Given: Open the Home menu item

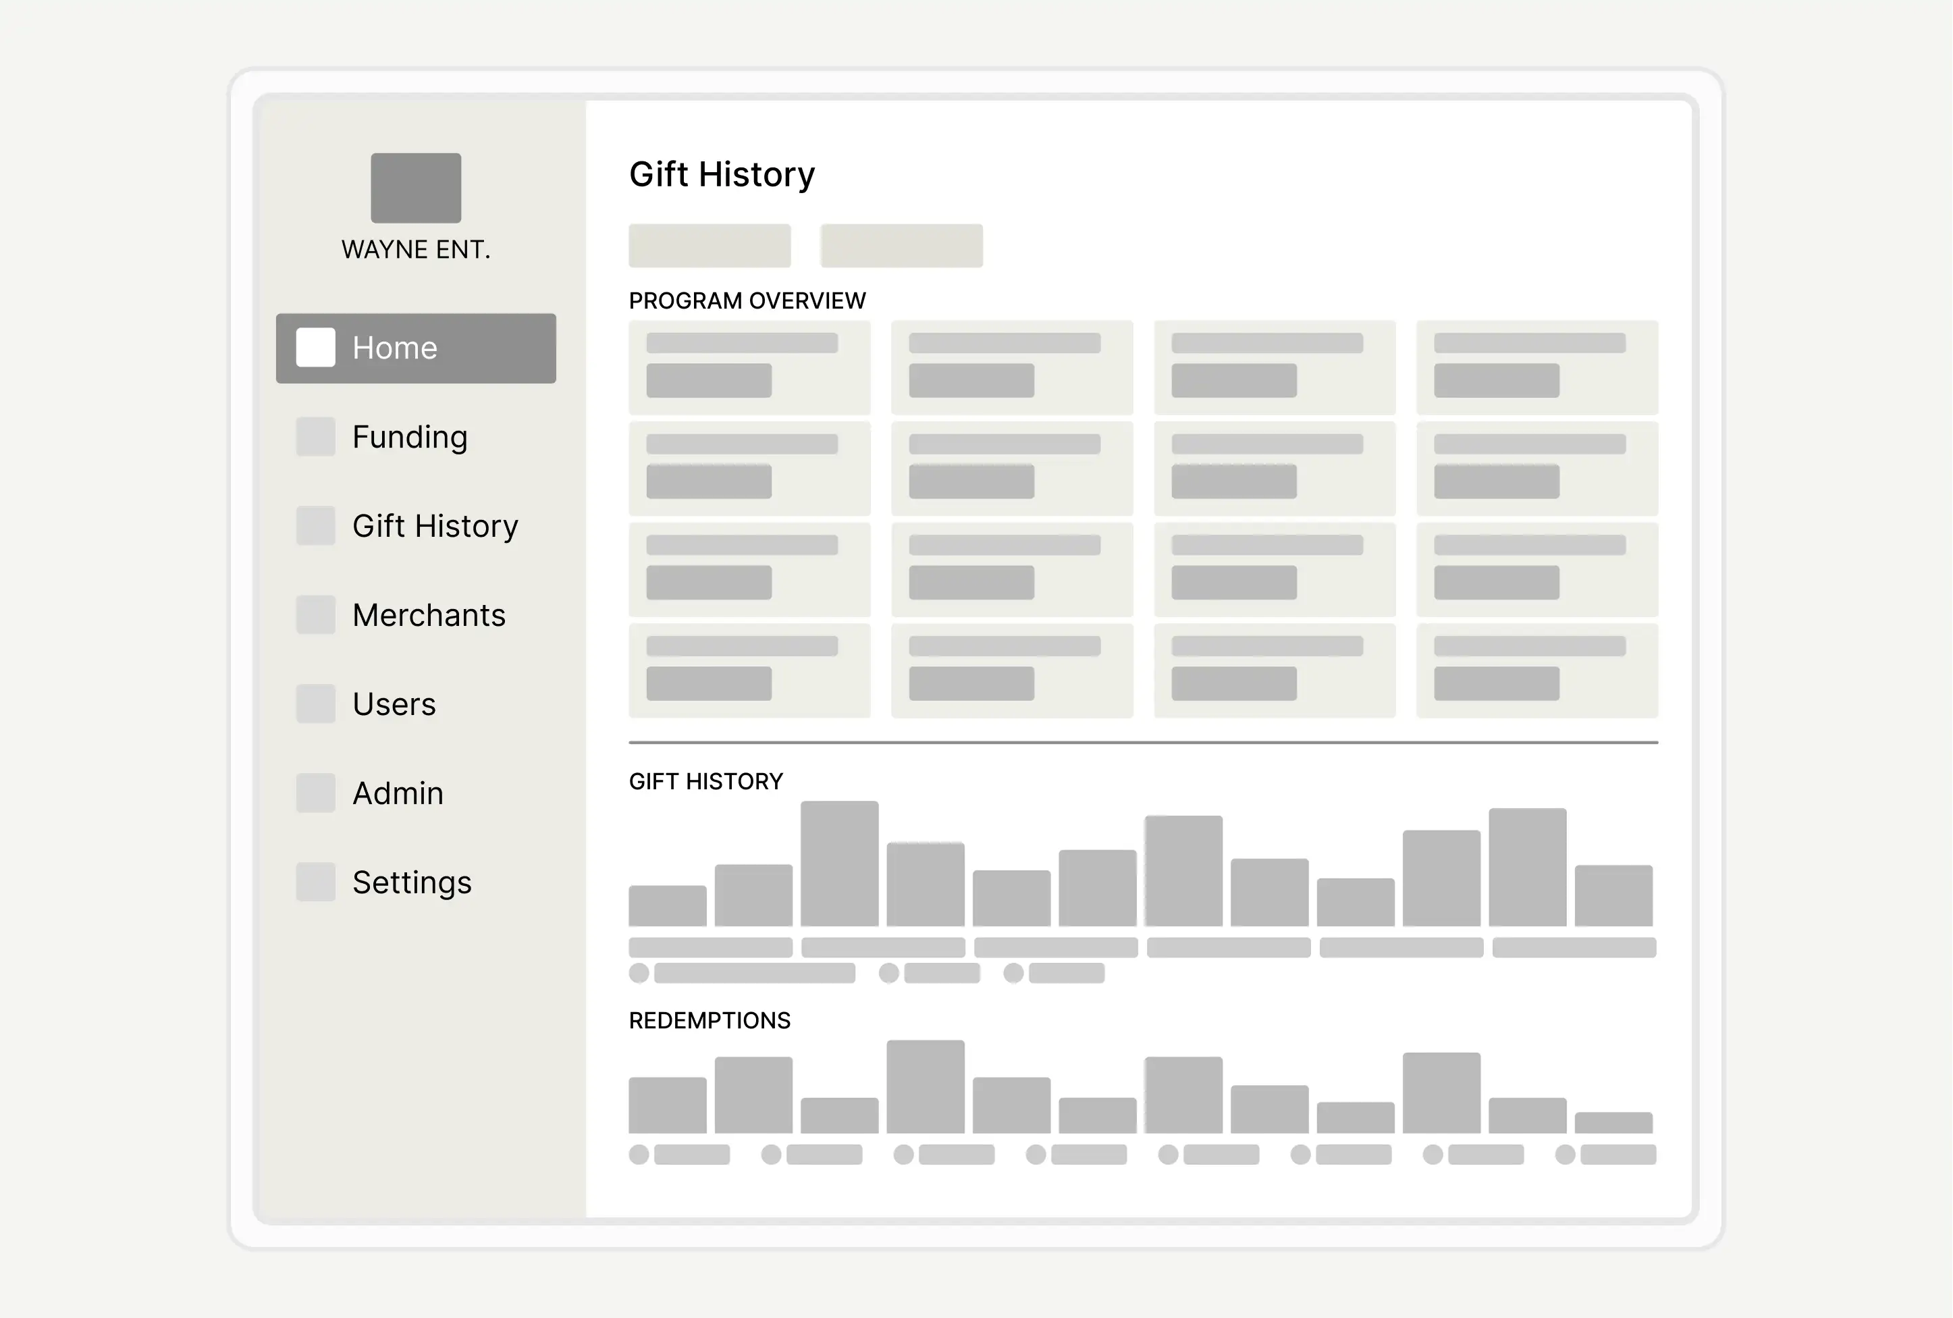Looking at the screenshot, I should [x=416, y=348].
